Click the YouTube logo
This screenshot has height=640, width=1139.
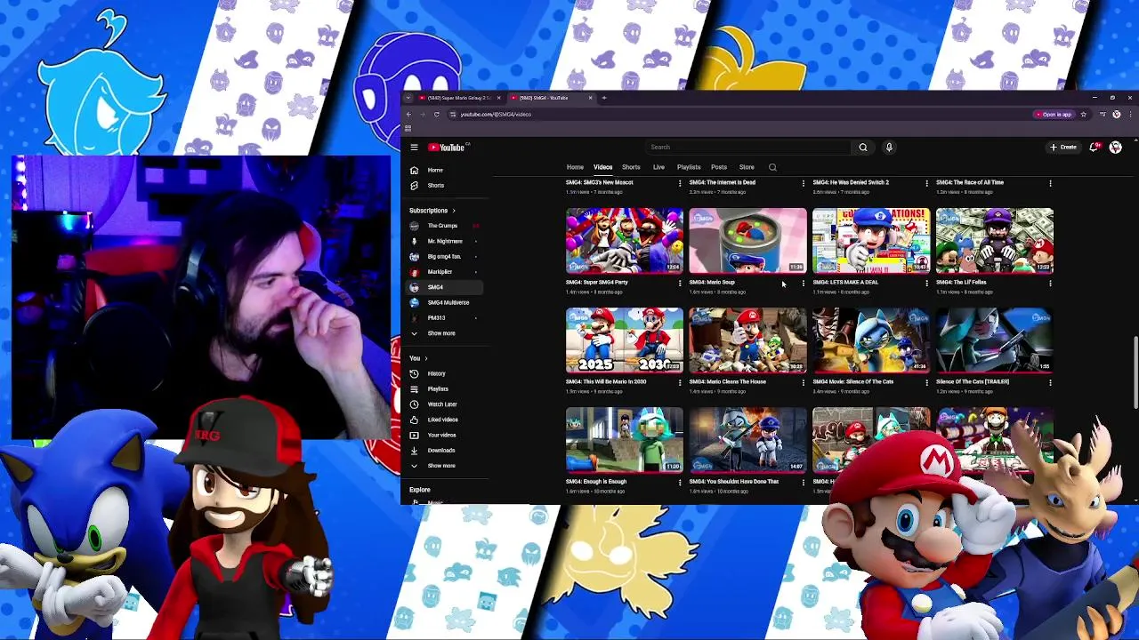[x=448, y=148]
